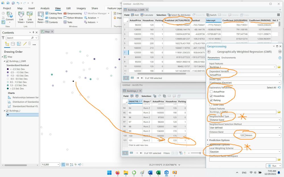Click the Distance Band value field
The height and width of the screenshot is (177, 284).
[x=227, y=135]
